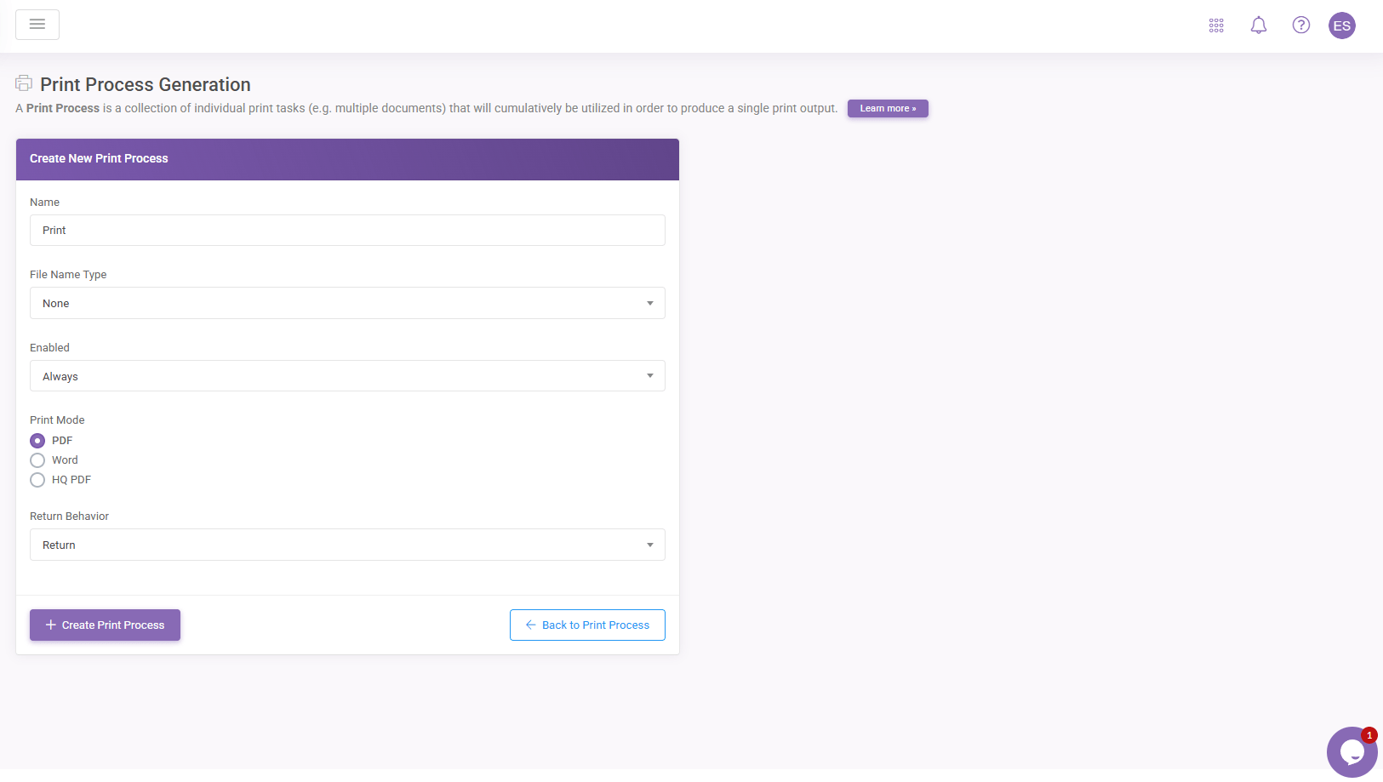The image size is (1383, 782).
Task: Go back to Print Process
Action: [x=587, y=625]
